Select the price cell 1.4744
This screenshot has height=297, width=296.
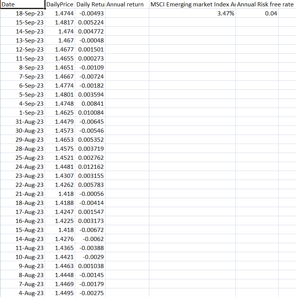60,13
